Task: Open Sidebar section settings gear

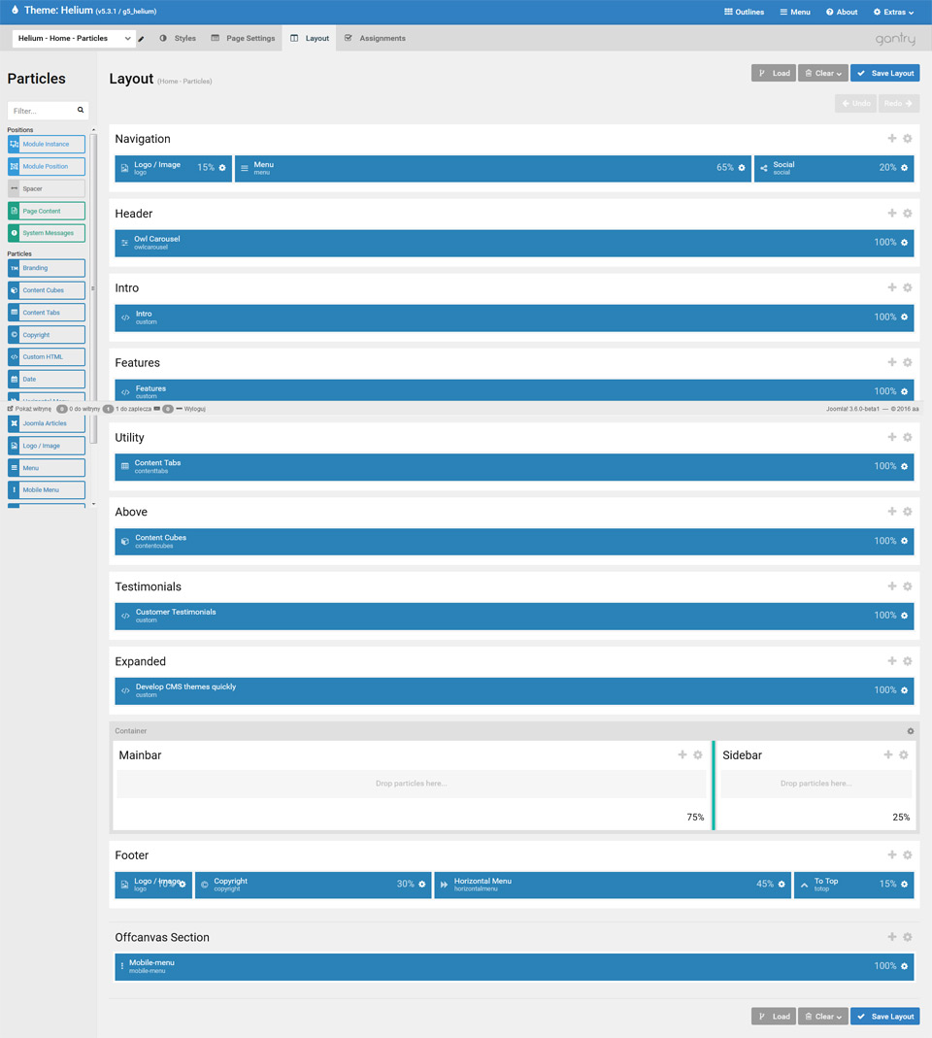Action: point(904,754)
